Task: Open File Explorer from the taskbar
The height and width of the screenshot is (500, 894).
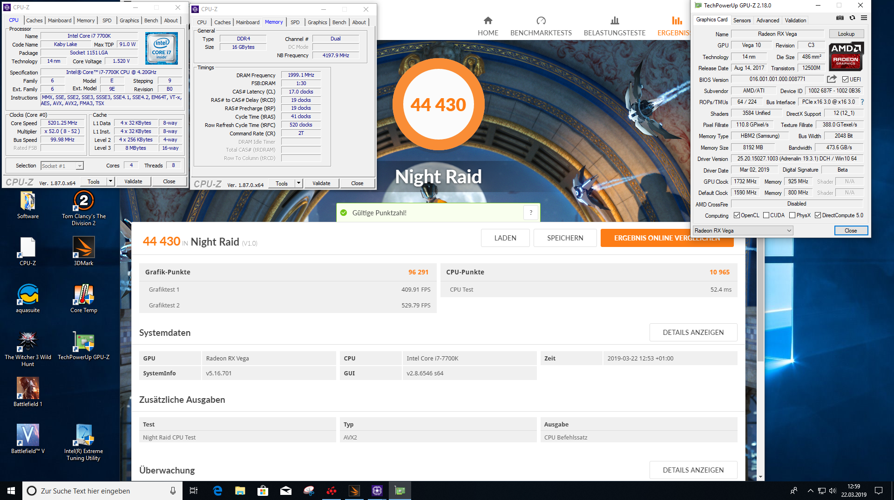Action: pyautogui.click(x=240, y=491)
